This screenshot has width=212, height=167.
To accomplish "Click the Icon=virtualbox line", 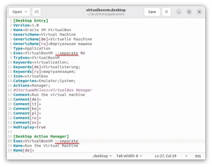I will point(30,76).
